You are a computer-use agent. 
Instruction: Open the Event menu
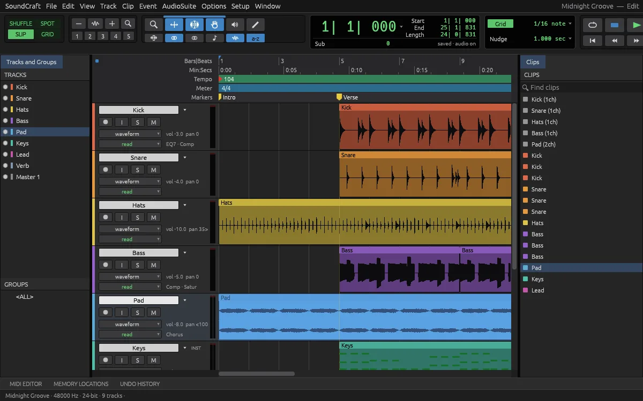(148, 6)
